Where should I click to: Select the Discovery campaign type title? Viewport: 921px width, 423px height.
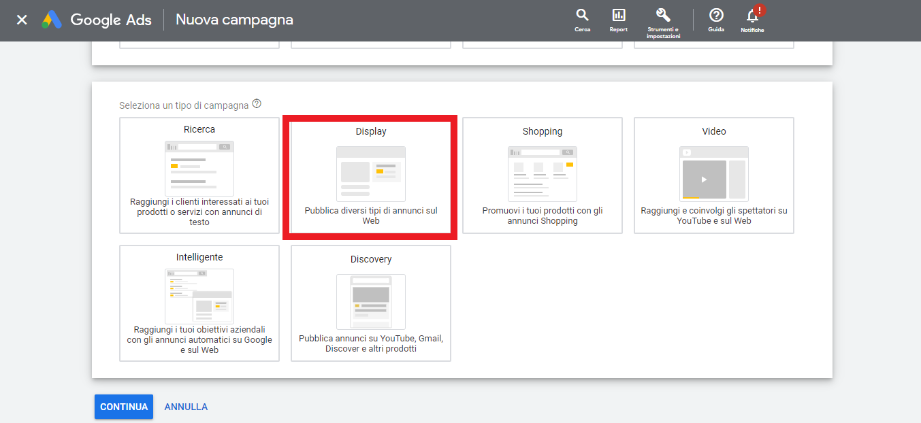click(371, 259)
